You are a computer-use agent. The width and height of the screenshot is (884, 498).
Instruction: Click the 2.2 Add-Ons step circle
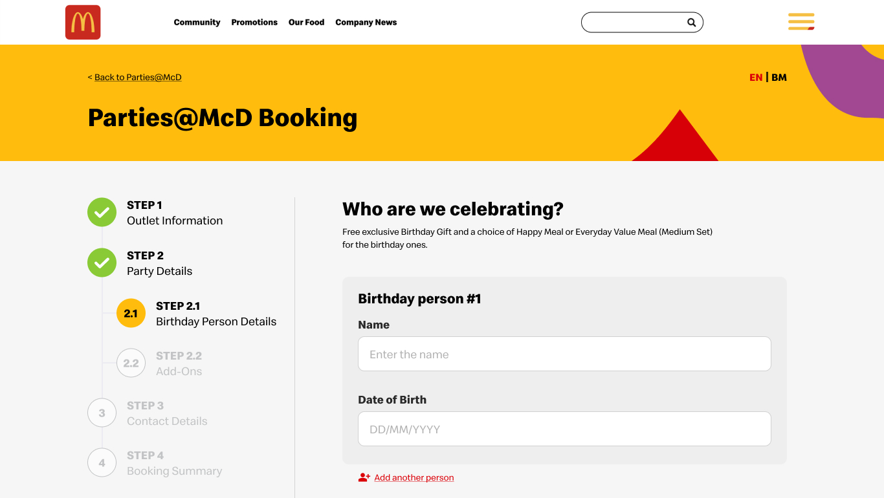pyautogui.click(x=131, y=363)
